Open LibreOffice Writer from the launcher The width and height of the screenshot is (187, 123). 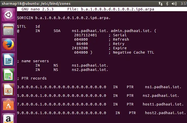(x=8, y=61)
